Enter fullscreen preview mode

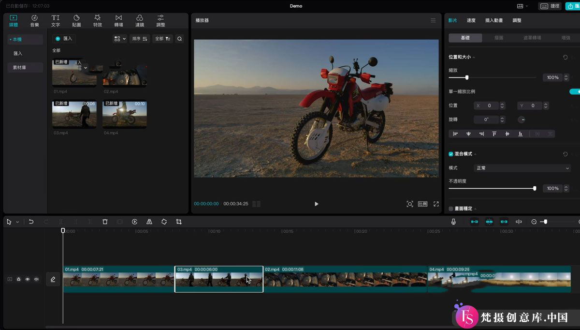436,204
